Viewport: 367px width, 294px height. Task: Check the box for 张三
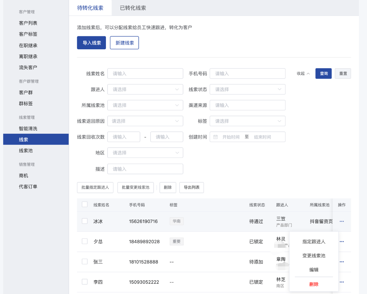click(x=85, y=262)
